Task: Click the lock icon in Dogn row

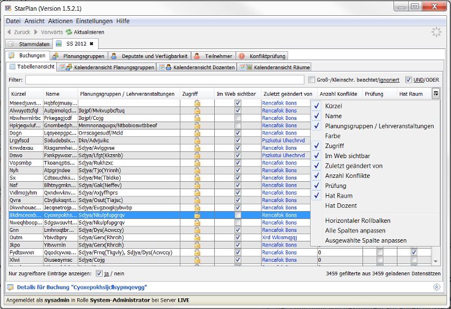Action: [x=197, y=133]
